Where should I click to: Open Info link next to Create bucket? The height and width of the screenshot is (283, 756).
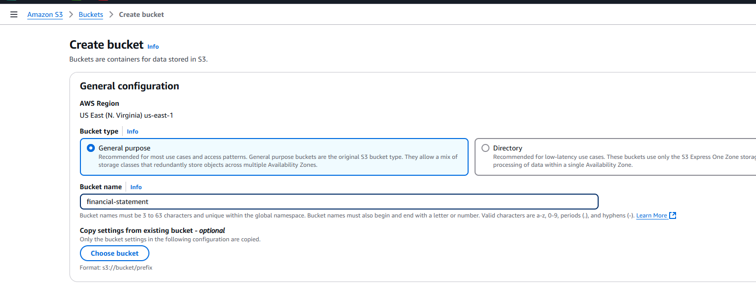(x=153, y=46)
